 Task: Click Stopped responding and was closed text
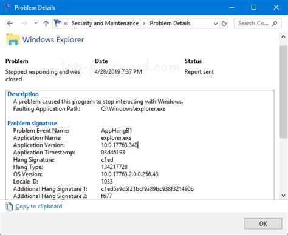pos(43,75)
